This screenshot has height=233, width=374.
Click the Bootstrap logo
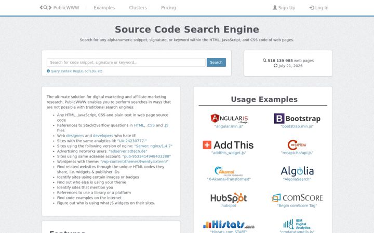coord(297,119)
